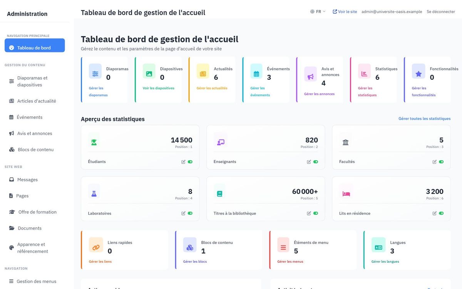Click Gérer les statistiques link
462x289 pixels.
pos(367,91)
